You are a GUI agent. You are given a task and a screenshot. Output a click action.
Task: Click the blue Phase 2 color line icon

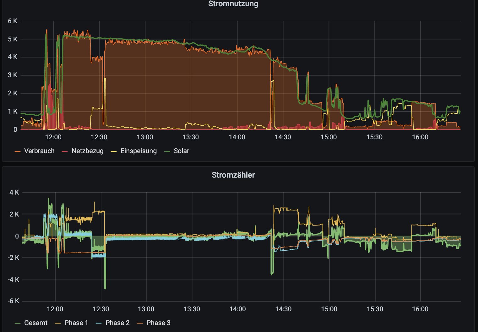coord(99,323)
